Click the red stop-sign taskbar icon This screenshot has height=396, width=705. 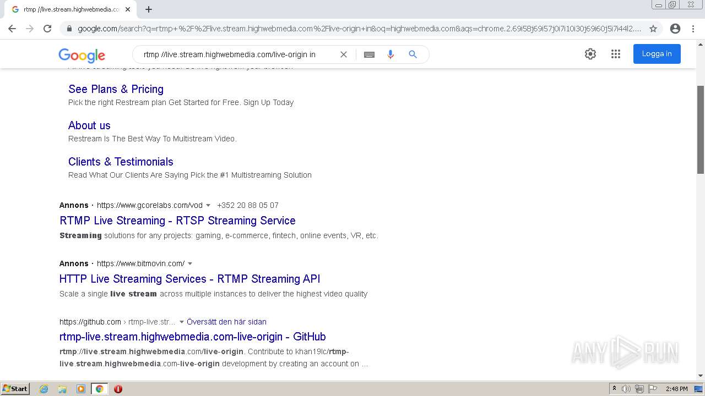click(118, 389)
